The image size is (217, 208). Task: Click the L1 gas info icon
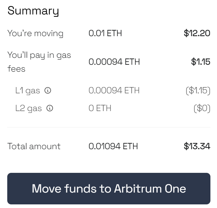click(48, 91)
